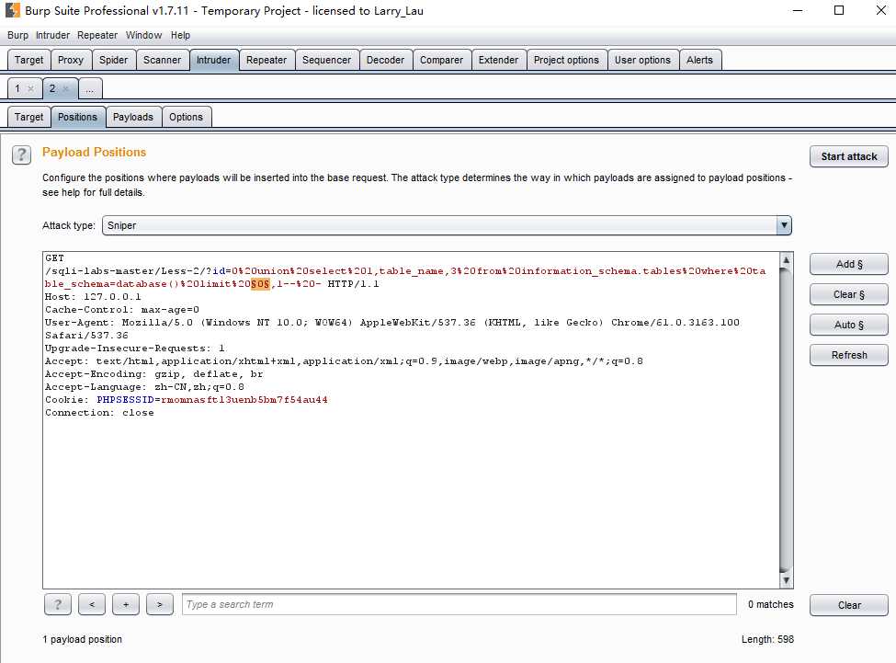Click the Cache-Control: max-age=0 line
Viewport: 896px width, 663px height.
coord(122,310)
